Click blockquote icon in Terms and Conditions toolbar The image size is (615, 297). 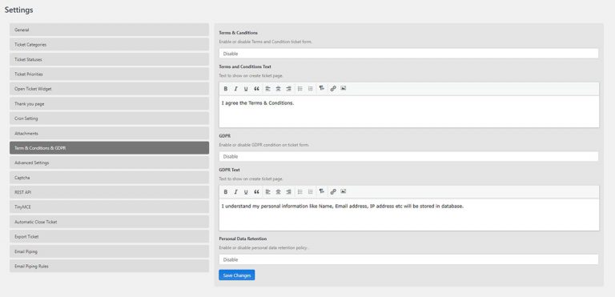click(x=256, y=89)
